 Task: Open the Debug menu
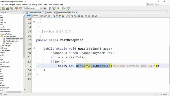pos(35,5)
